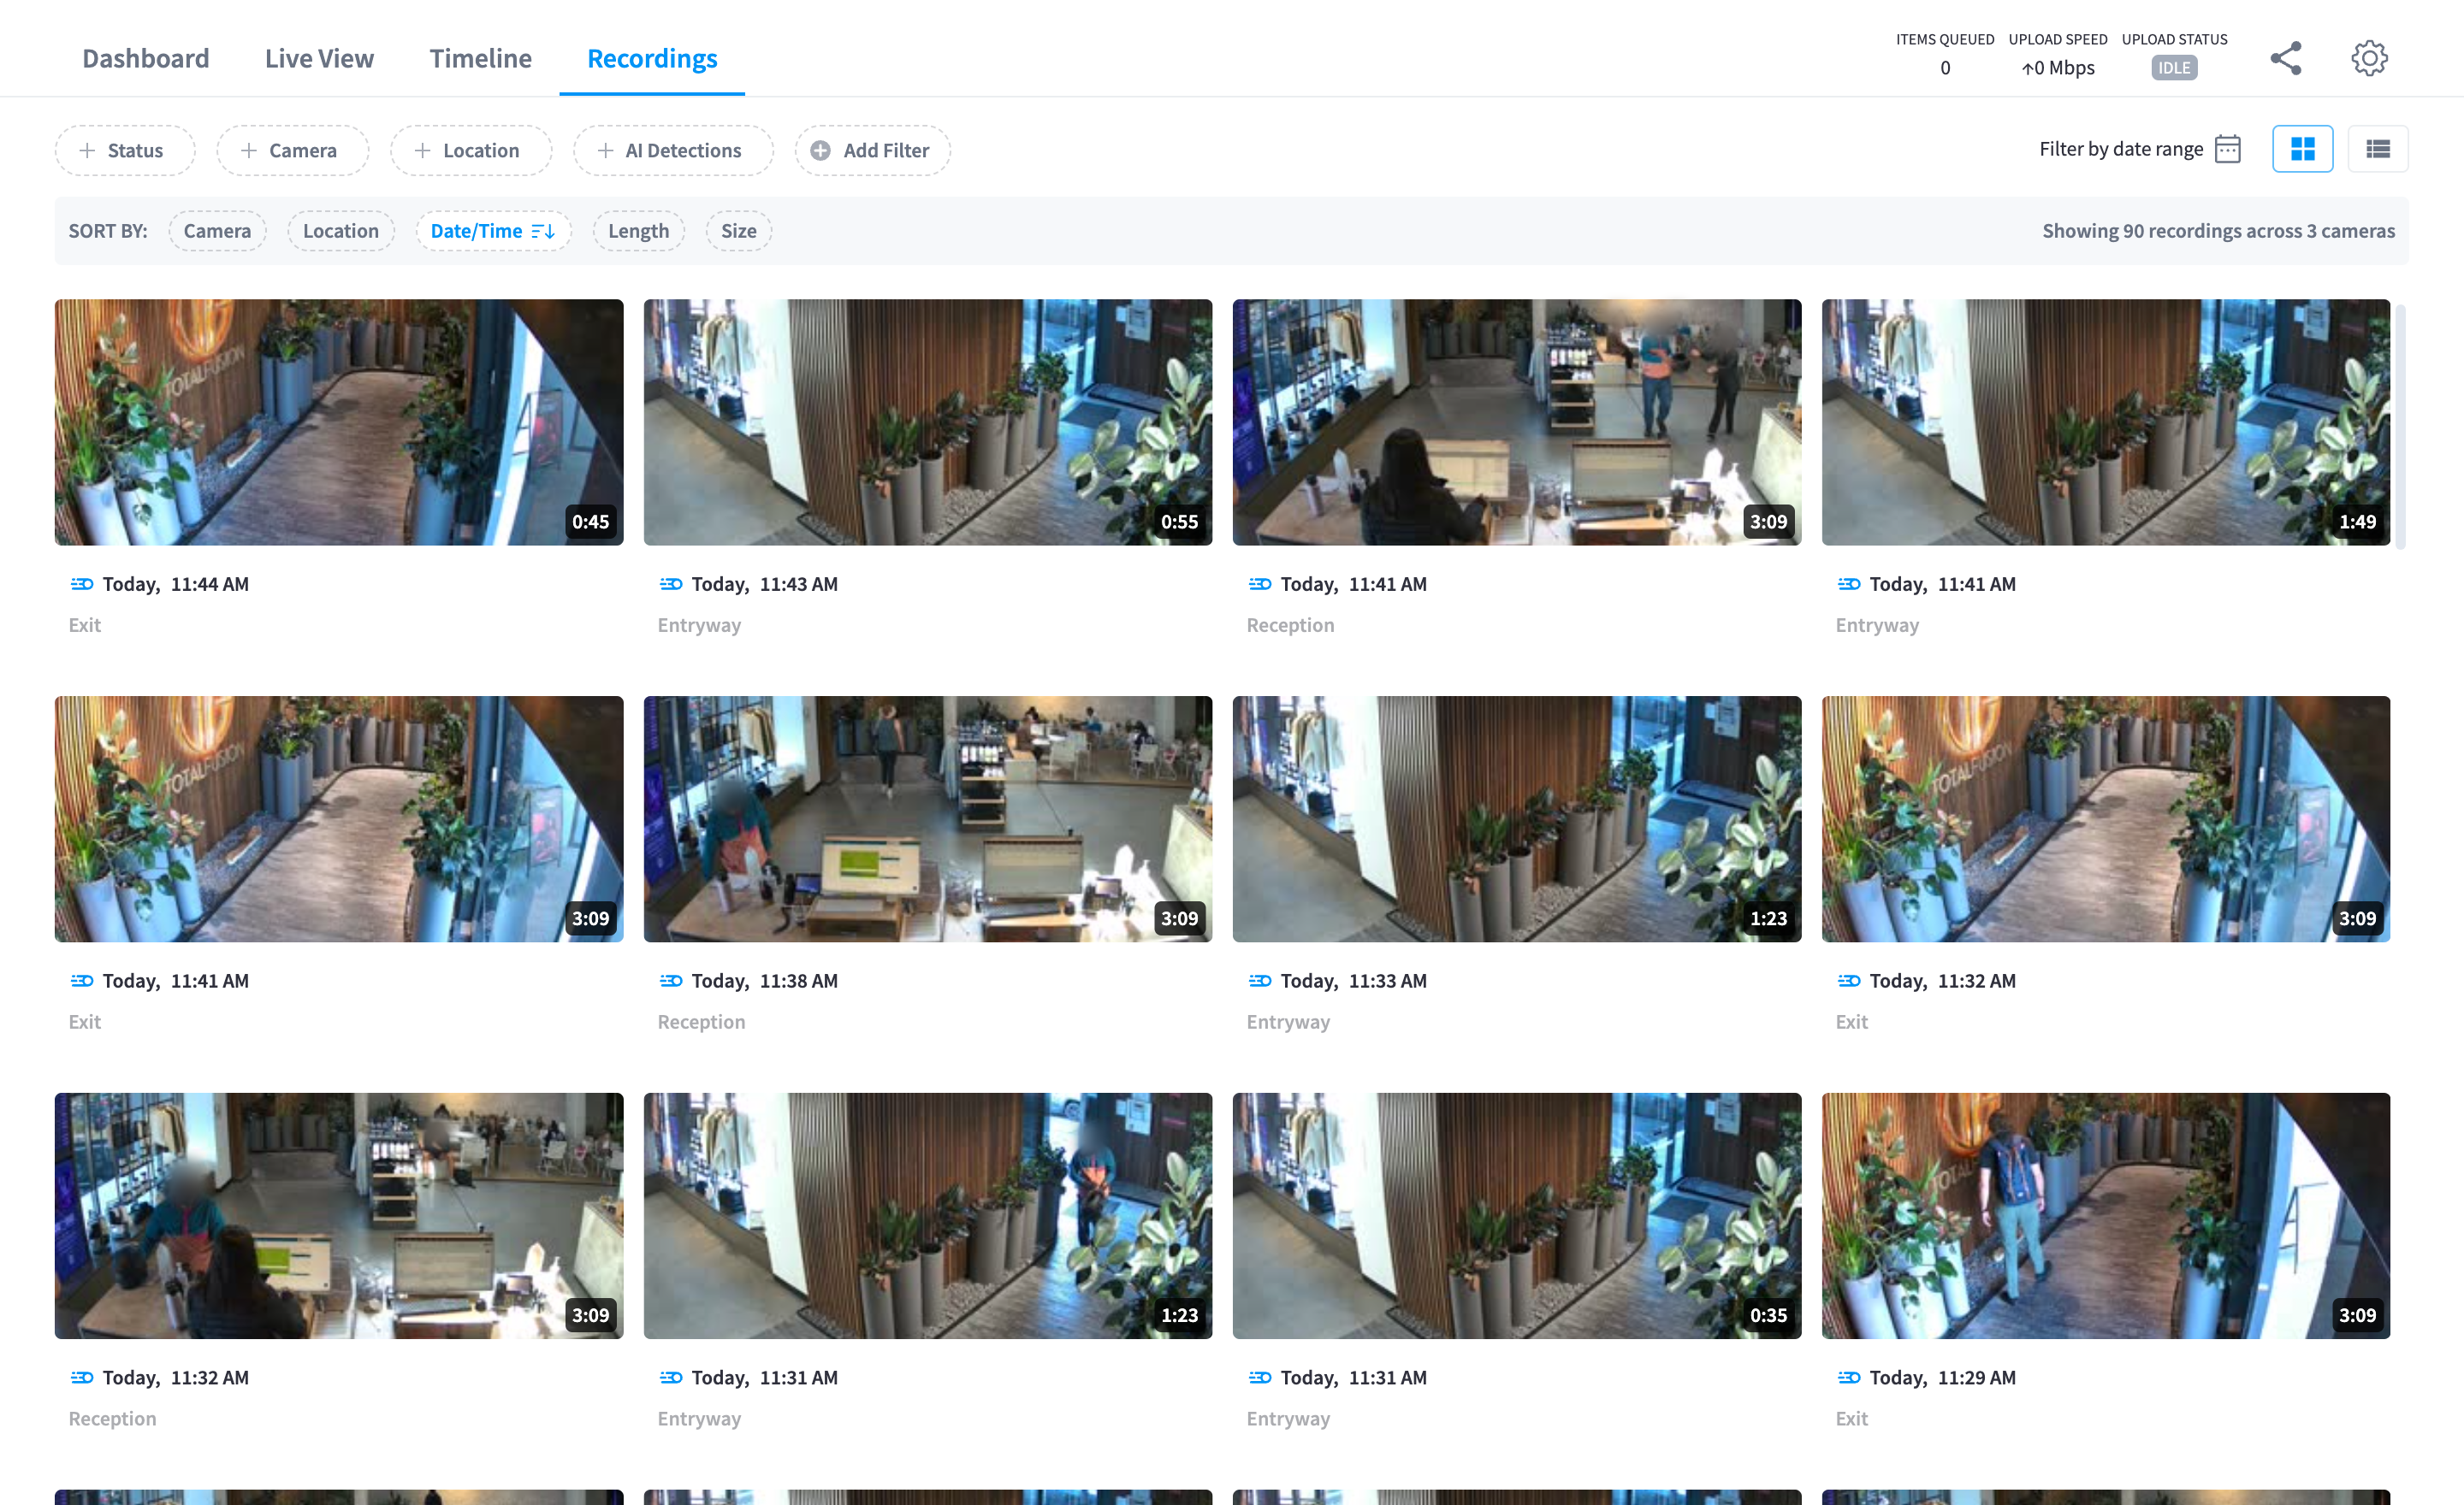
Task: Open the Timeline tab
Action: (481, 58)
